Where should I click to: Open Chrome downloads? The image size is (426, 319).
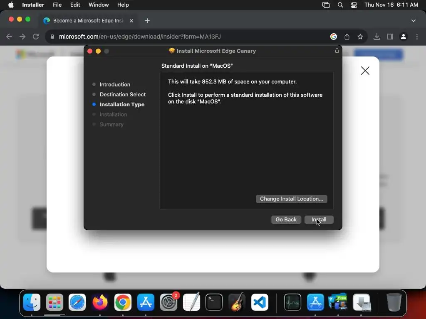click(x=376, y=37)
